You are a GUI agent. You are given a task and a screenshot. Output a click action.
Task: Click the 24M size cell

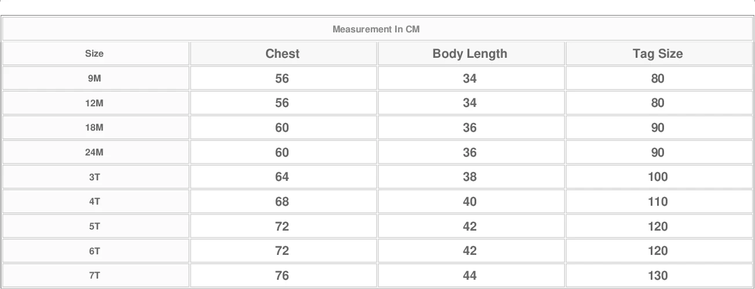tap(94, 153)
